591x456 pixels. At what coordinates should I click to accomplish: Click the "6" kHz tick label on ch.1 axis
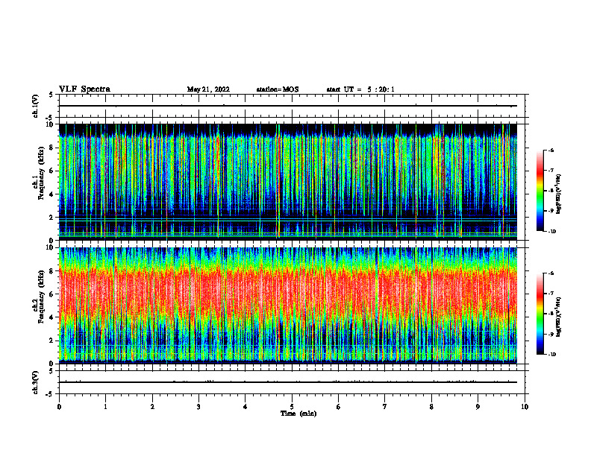point(52,171)
